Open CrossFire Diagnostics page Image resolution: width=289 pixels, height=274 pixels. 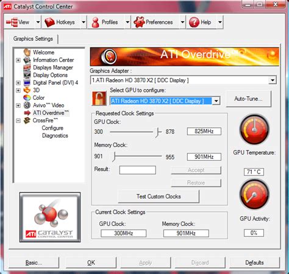click(55, 136)
